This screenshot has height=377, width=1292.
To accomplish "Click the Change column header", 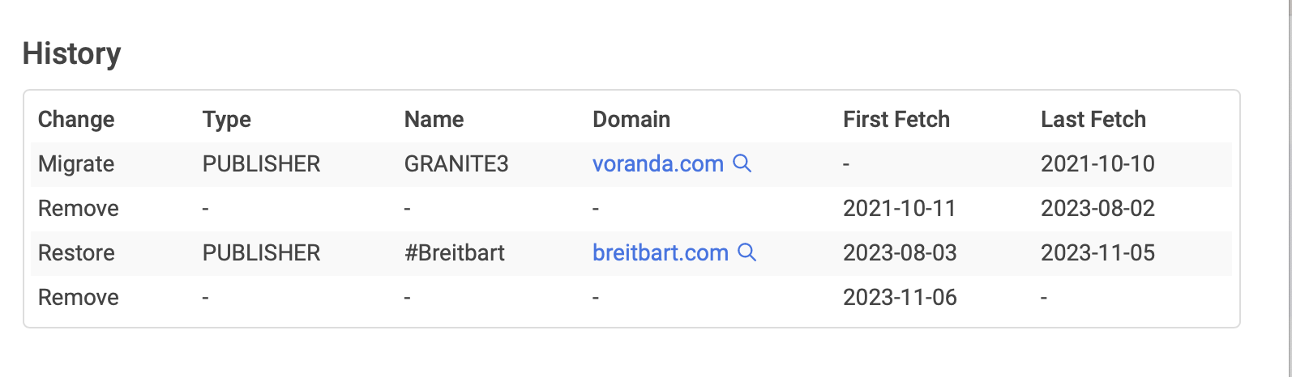I will point(76,120).
